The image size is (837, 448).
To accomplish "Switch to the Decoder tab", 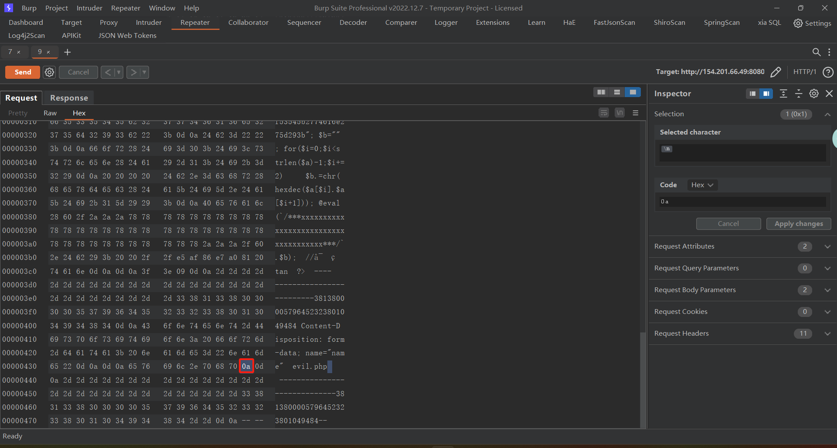I will click(353, 23).
